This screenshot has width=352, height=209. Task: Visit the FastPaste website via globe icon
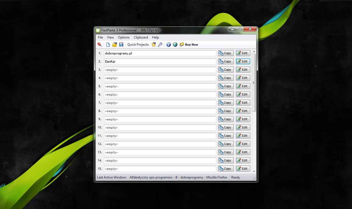175,44
